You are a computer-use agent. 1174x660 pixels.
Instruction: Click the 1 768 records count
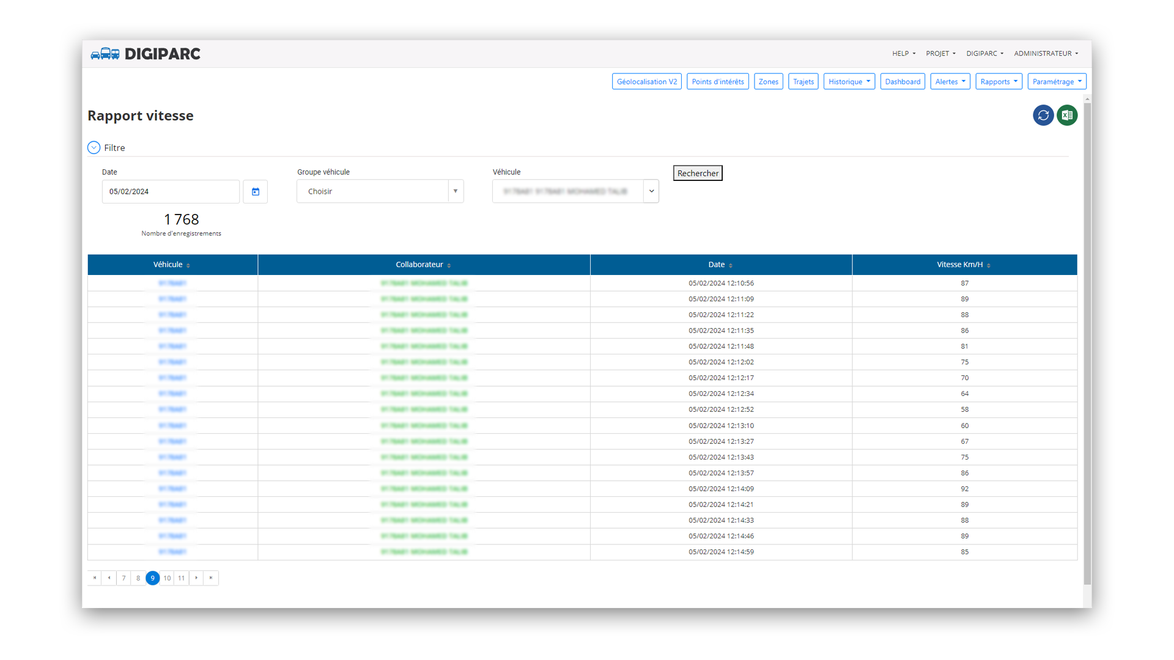[x=182, y=219]
